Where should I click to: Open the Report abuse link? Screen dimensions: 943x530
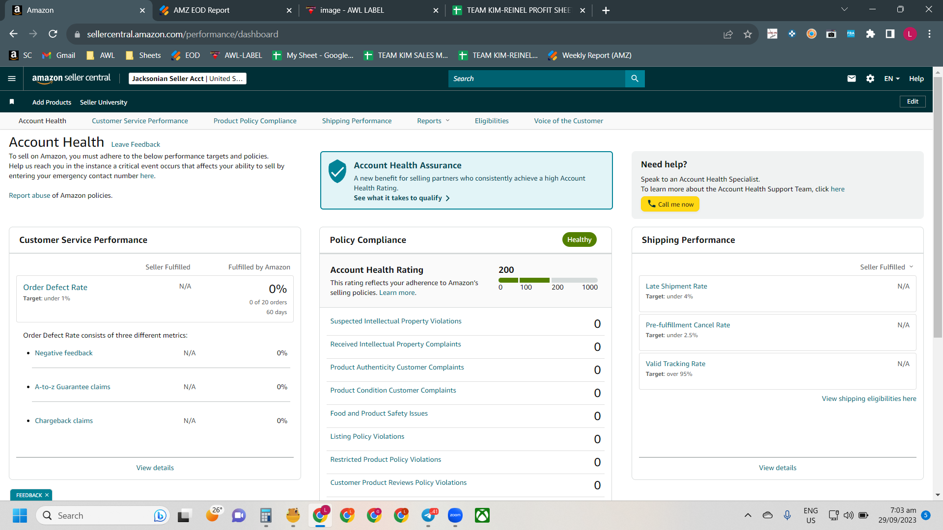click(29, 195)
